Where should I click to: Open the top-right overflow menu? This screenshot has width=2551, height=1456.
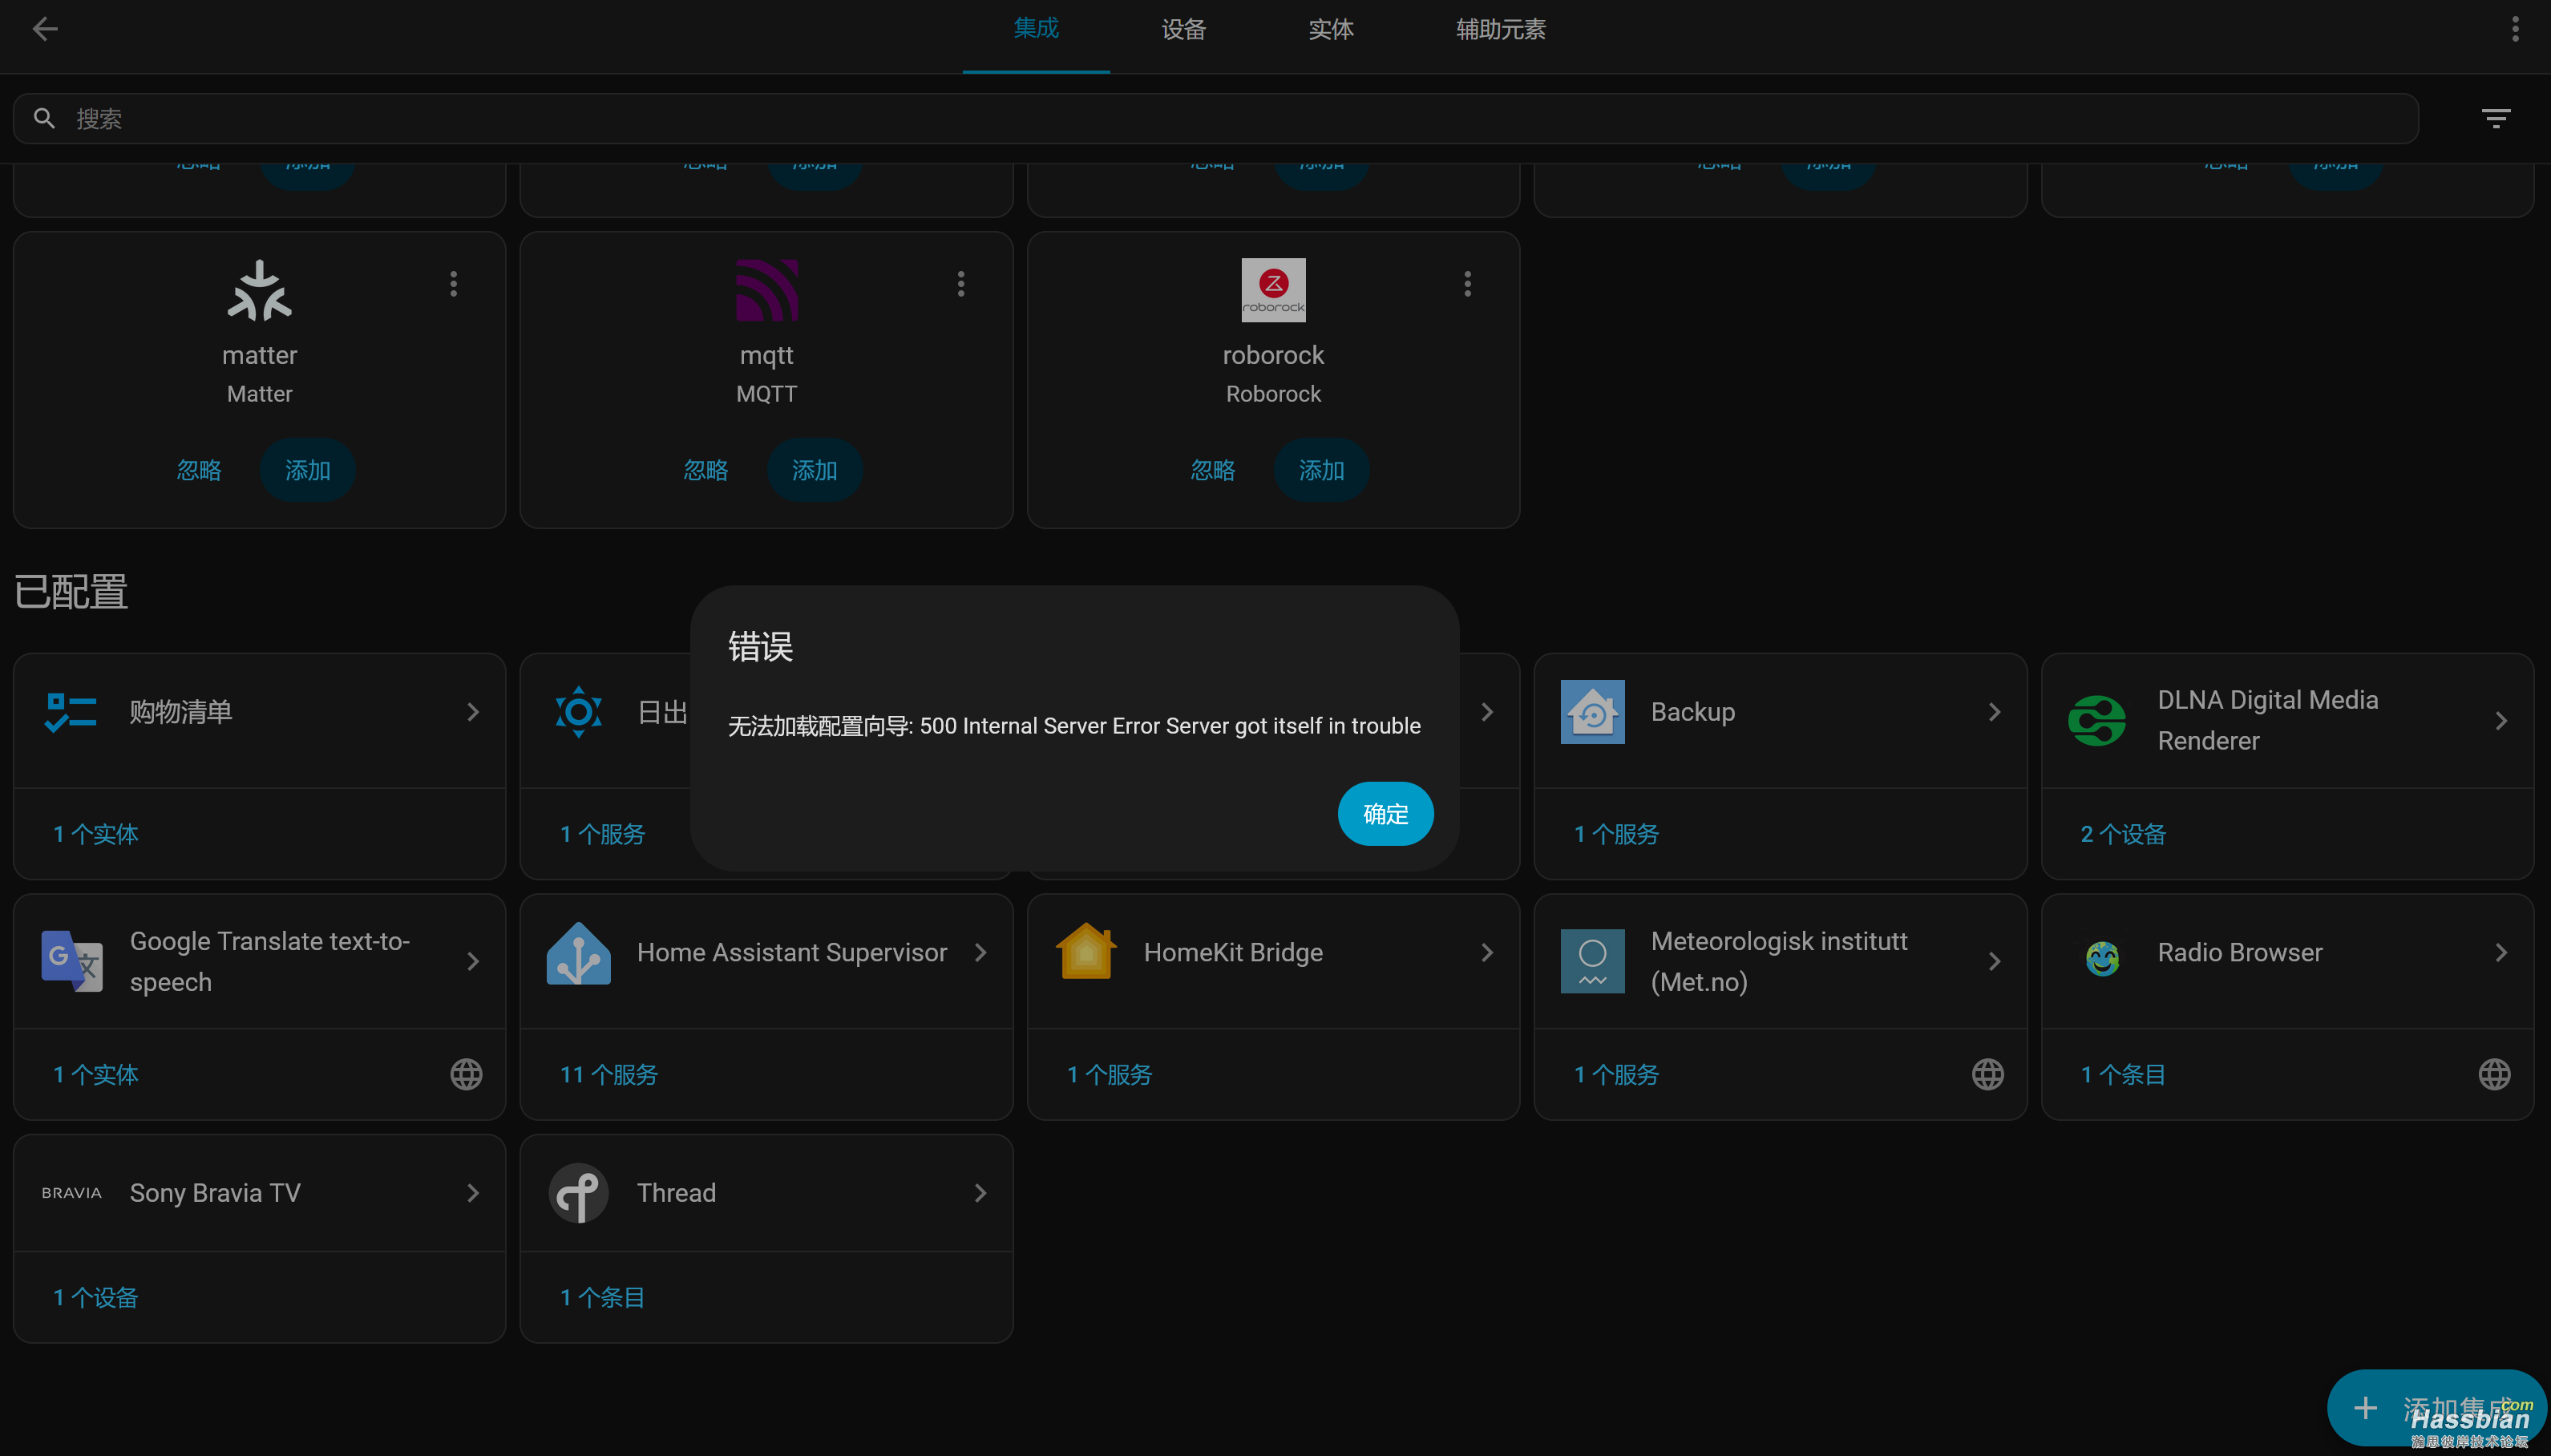[2514, 29]
